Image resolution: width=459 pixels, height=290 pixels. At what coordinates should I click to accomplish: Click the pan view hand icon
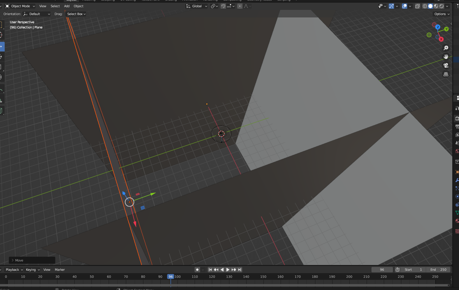(x=446, y=57)
